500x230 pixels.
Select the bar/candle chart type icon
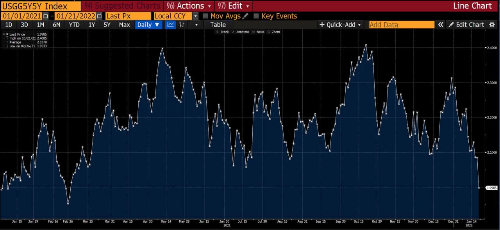tap(182, 25)
